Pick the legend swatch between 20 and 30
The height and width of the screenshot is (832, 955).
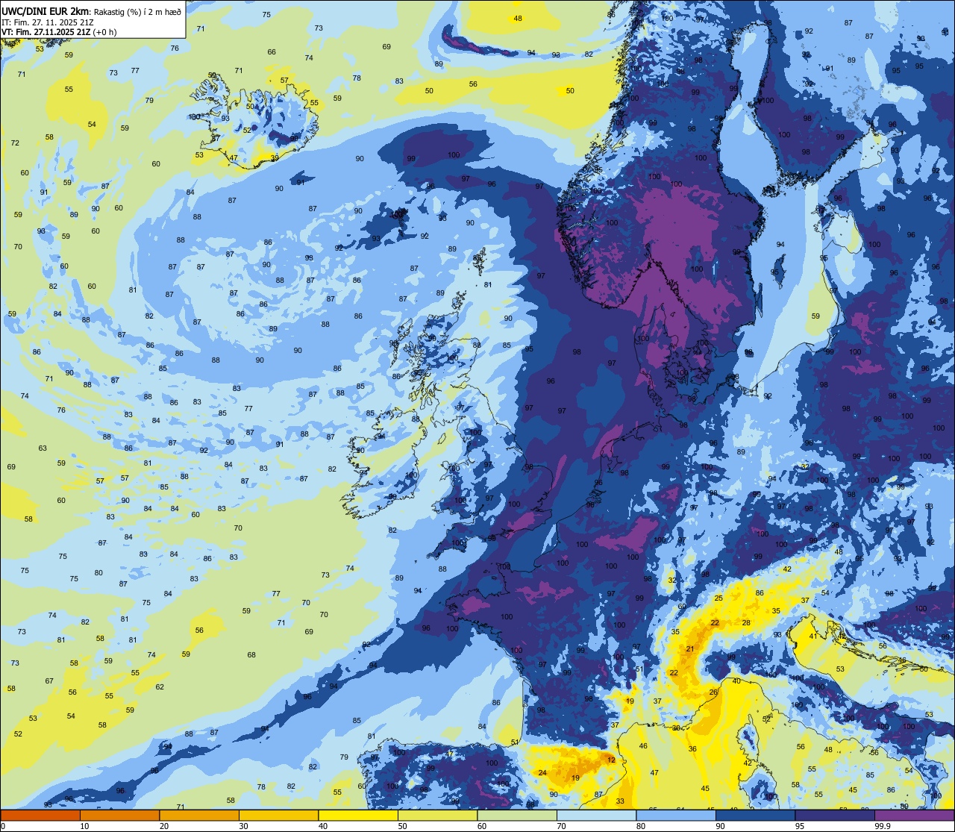click(x=199, y=815)
